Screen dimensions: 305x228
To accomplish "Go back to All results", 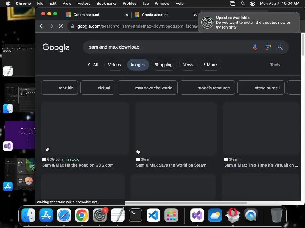I will tap(93, 65).
